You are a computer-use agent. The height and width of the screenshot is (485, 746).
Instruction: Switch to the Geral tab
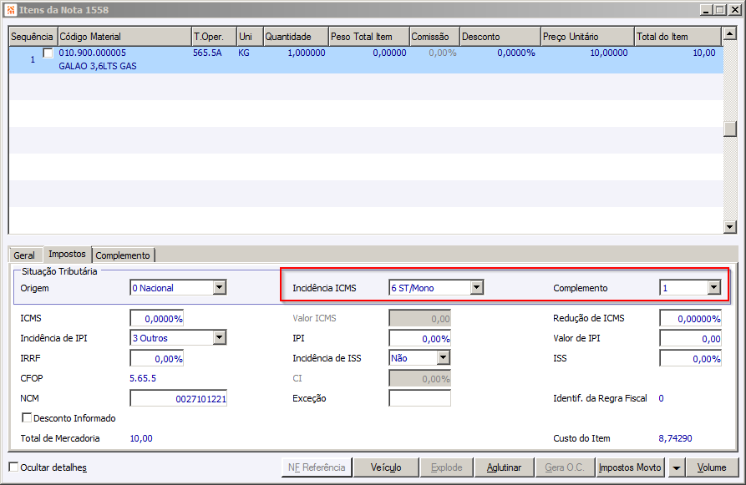(23, 255)
